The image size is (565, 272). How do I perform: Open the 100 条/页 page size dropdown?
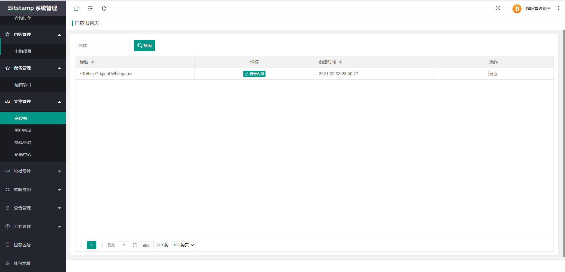pos(183,245)
